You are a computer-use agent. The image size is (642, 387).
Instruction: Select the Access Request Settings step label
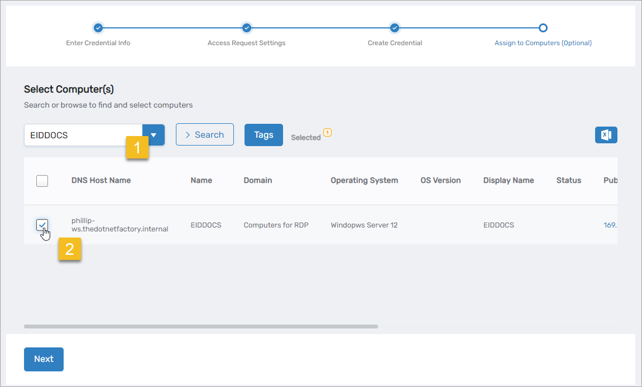point(246,43)
